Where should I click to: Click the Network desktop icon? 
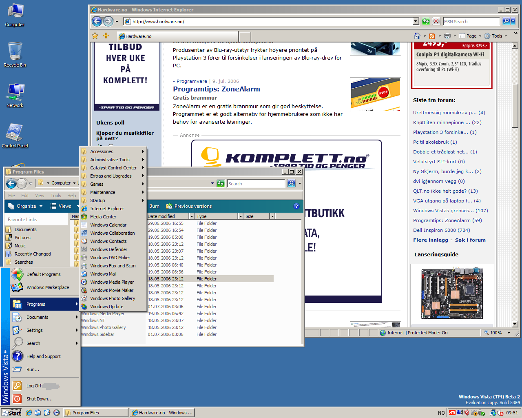(15, 95)
